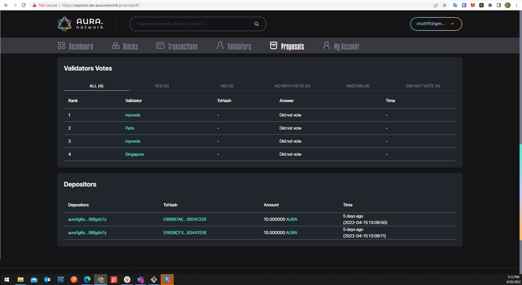Screen dimensions: 522x285
Task: Open the Transactions page
Action: point(177,46)
